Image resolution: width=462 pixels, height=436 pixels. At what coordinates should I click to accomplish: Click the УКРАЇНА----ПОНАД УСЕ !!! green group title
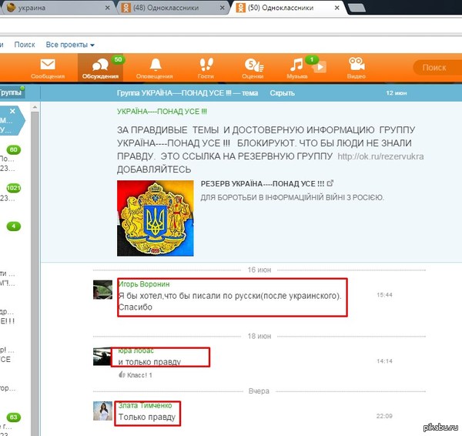pyautogui.click(x=156, y=111)
